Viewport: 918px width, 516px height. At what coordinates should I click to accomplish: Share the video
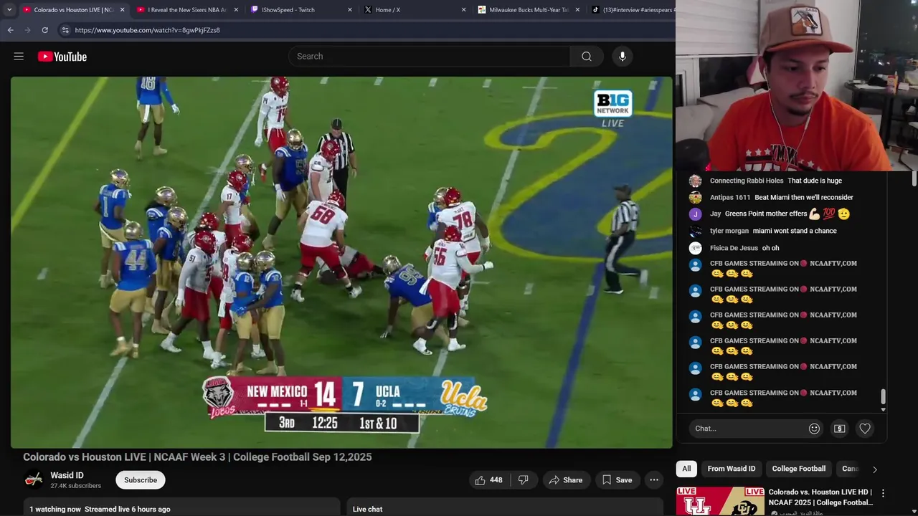566,480
